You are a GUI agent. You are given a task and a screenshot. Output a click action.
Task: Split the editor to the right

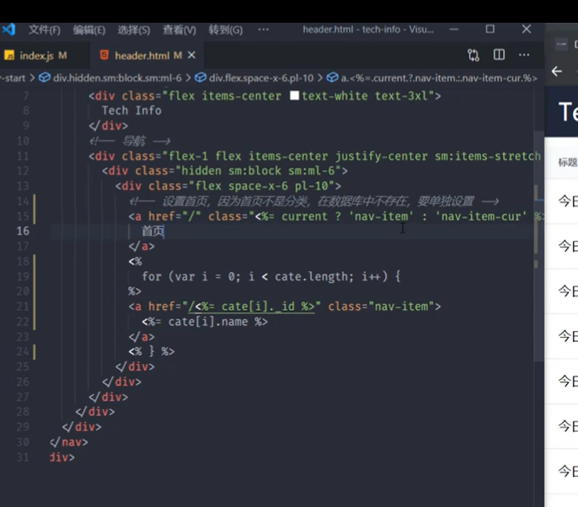(x=499, y=55)
